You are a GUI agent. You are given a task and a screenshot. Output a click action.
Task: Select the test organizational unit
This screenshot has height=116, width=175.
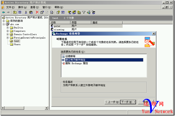(17, 41)
